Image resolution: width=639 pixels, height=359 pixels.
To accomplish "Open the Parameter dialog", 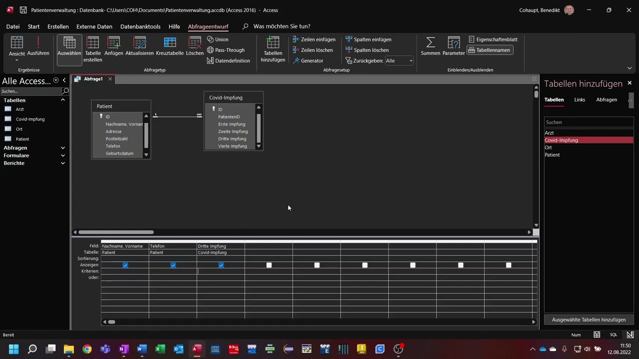I will pyautogui.click(x=453, y=46).
